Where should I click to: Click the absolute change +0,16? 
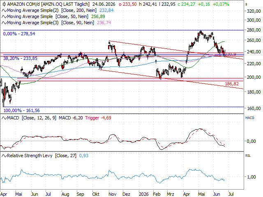[204, 4]
